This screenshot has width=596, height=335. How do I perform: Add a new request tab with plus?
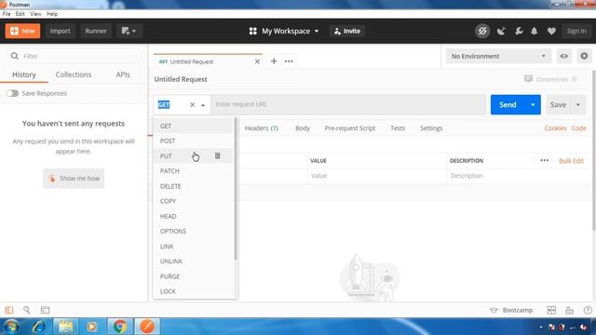tap(274, 61)
